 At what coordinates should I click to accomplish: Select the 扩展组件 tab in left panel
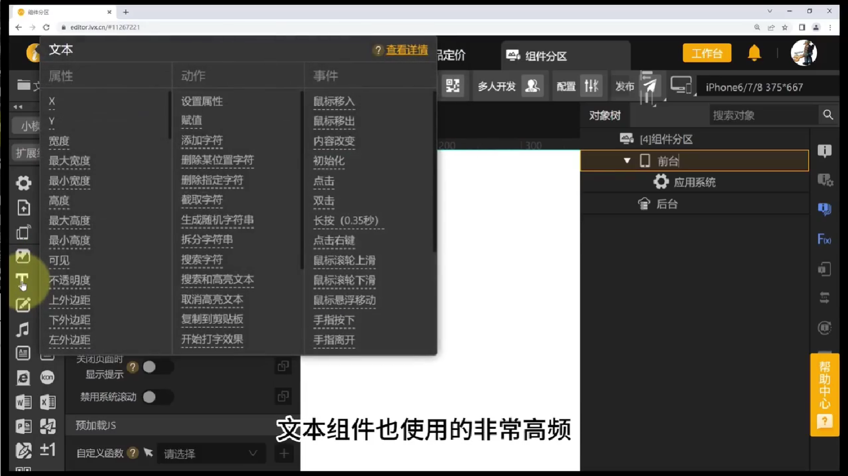click(x=27, y=153)
